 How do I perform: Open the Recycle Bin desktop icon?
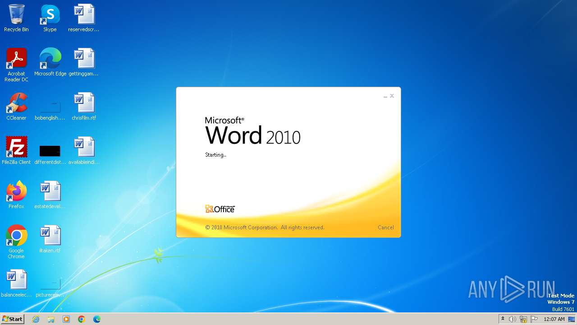(x=16, y=18)
